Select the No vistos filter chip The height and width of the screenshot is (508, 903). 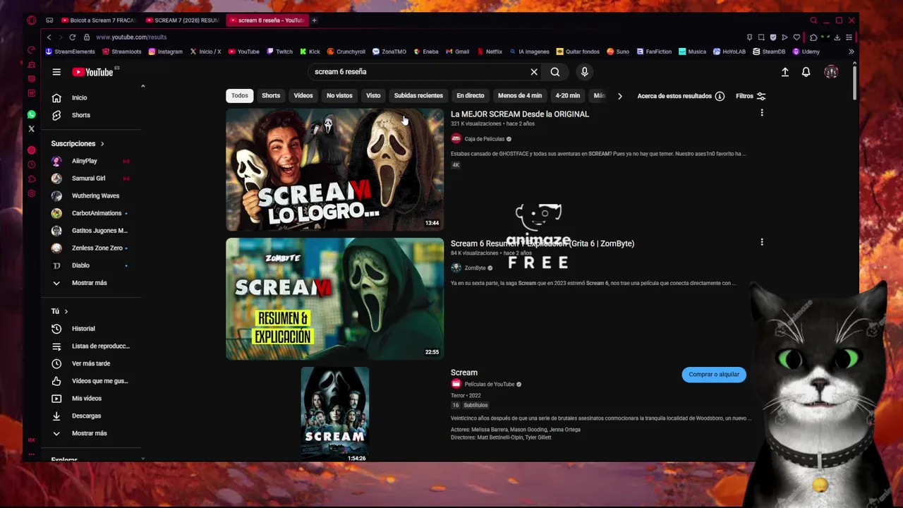point(339,96)
